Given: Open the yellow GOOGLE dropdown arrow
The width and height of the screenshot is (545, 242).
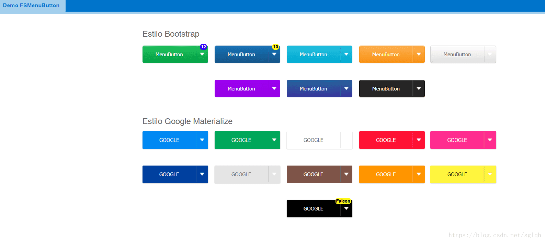Looking at the screenshot, I should (490, 174).
